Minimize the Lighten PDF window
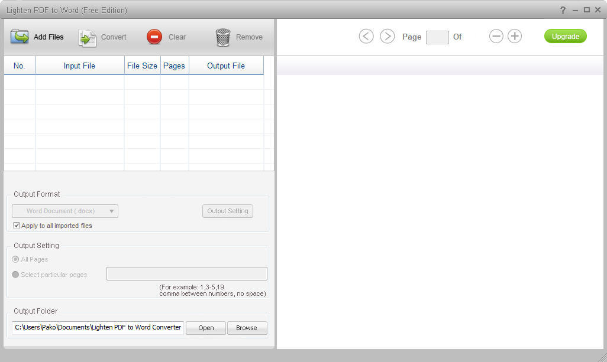Viewport: 607px width, 362px height. [x=575, y=11]
